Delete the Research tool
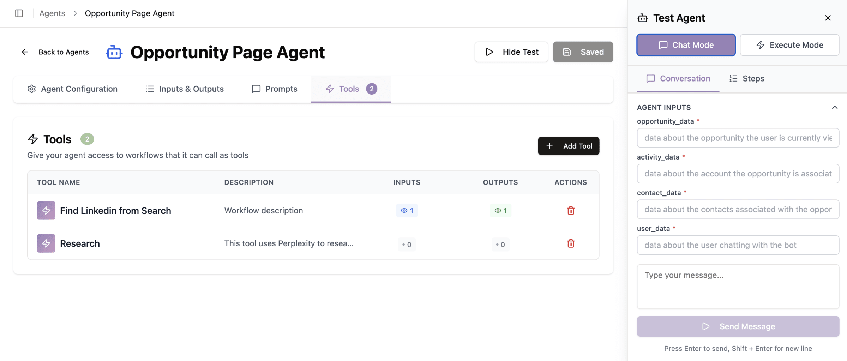Screen dimensions: 847x361 571,243
